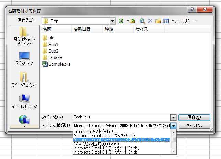Click the file type list scrollbar thumb
The image size is (221, 159).
point(174,139)
